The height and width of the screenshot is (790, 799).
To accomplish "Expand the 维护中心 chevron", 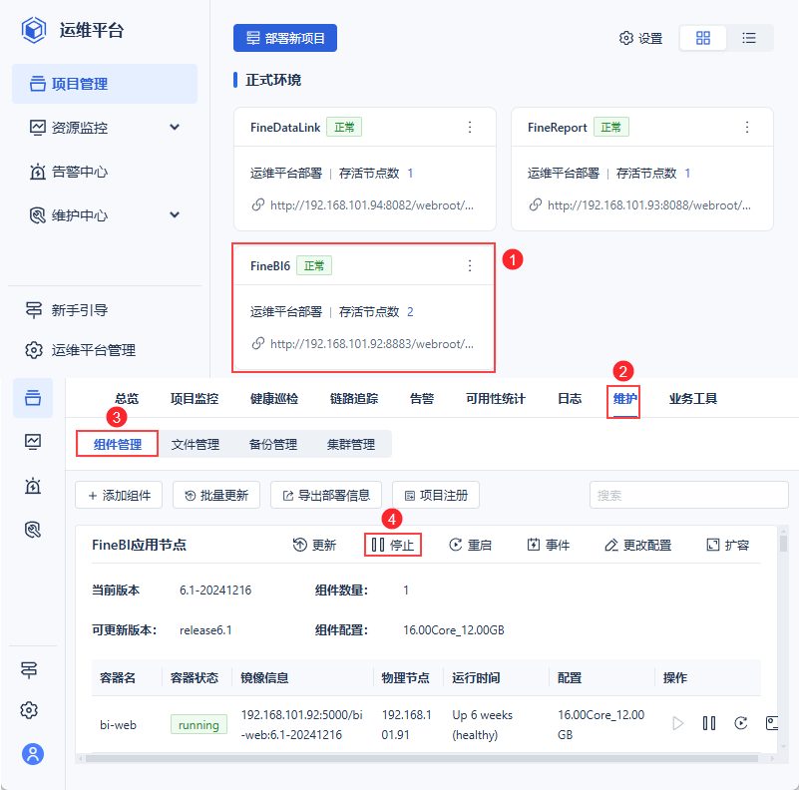I will tap(175, 214).
